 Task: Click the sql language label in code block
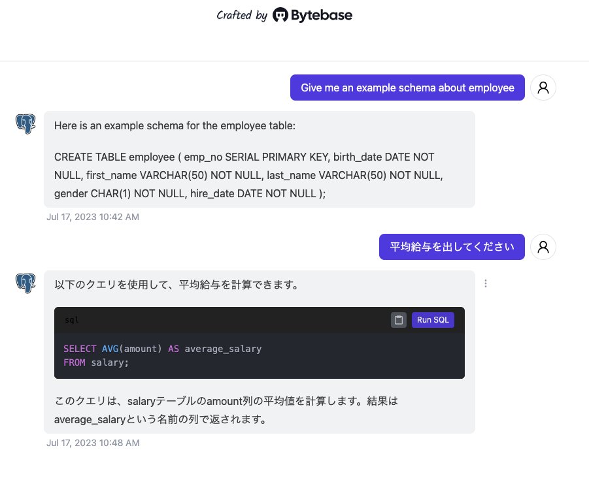pos(71,320)
